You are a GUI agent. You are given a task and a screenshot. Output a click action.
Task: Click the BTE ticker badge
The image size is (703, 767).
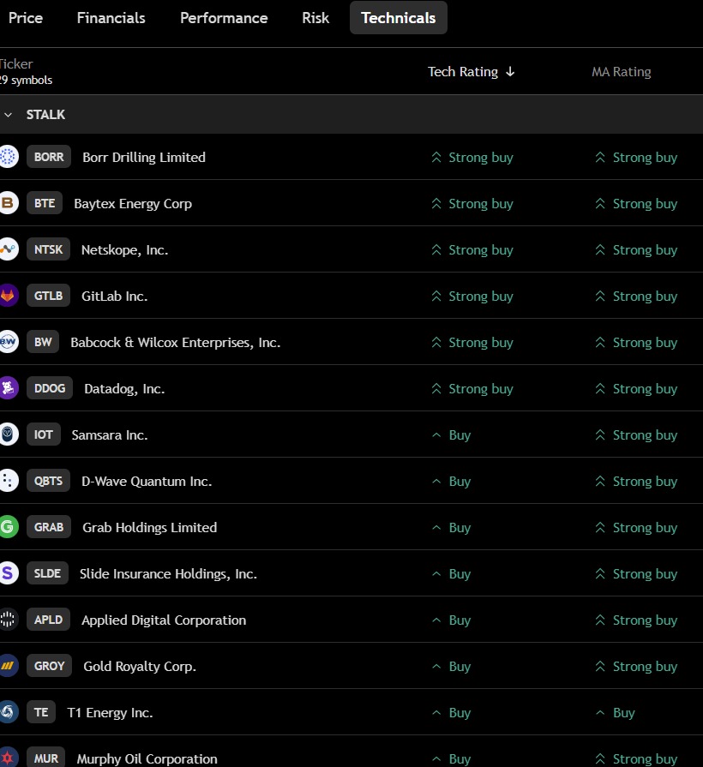pos(45,203)
